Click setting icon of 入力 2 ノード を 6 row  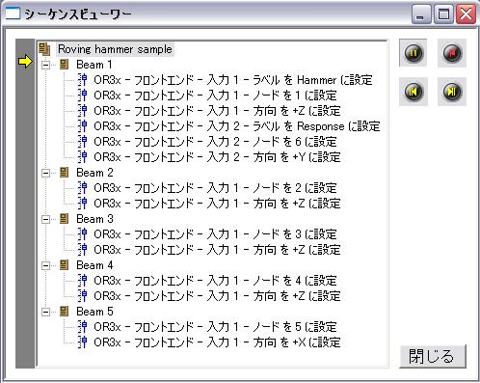(83, 142)
